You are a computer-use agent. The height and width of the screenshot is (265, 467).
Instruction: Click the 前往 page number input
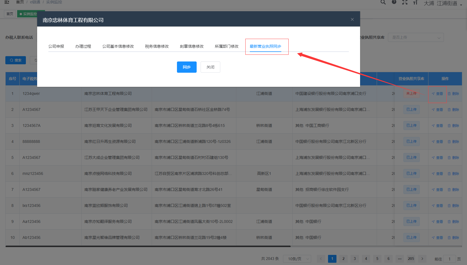450,259
